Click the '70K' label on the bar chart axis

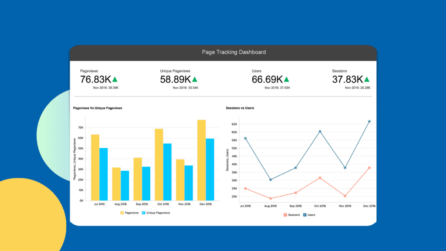click(x=81, y=128)
